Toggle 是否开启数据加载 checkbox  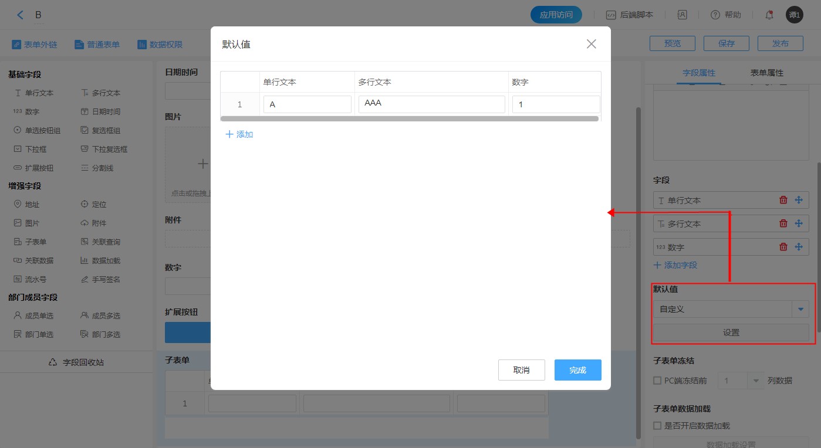point(657,426)
